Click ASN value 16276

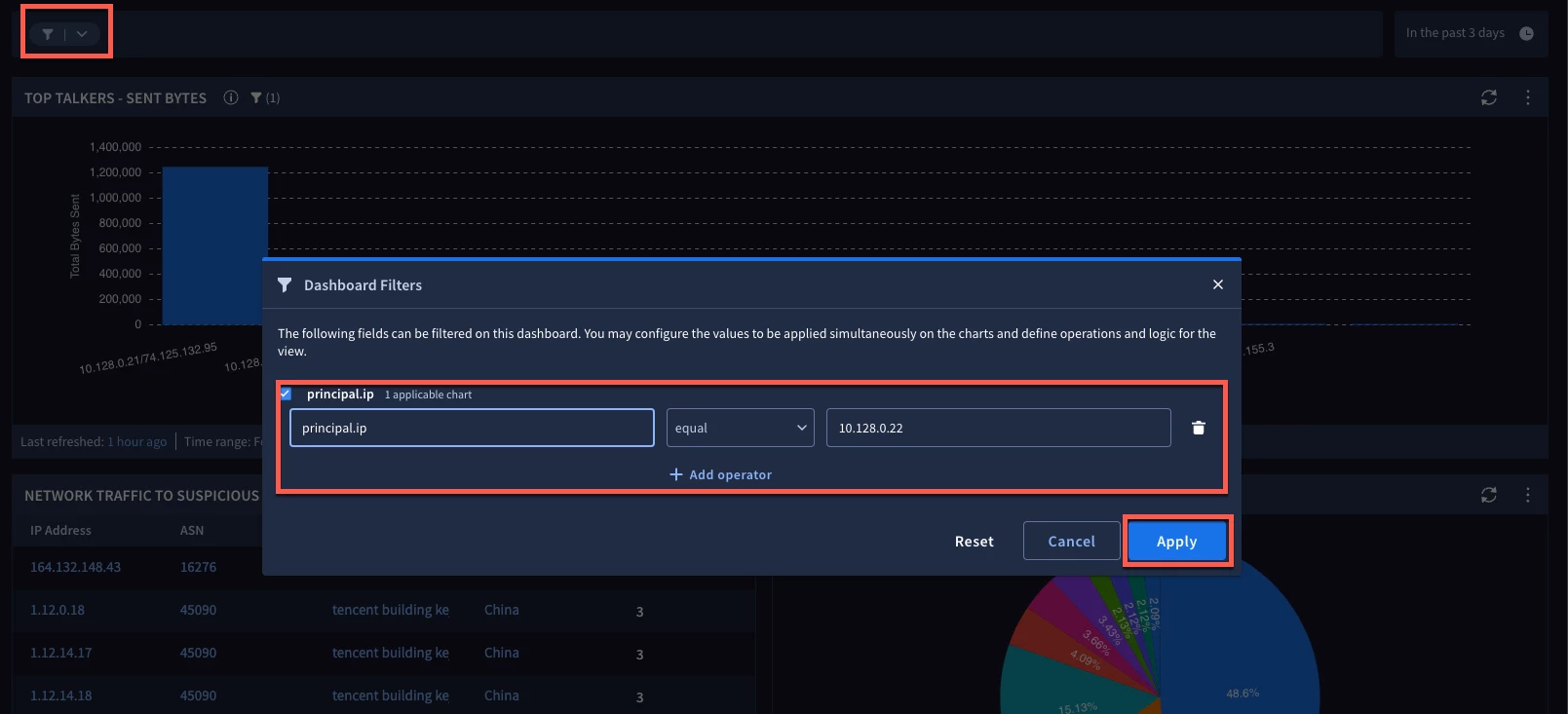[x=198, y=567]
